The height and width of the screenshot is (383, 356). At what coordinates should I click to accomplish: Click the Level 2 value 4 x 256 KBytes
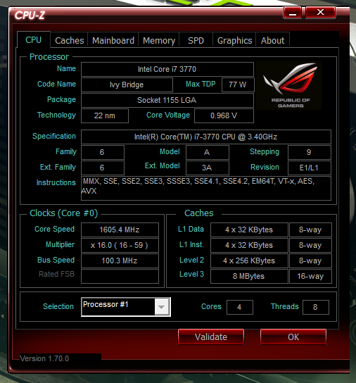click(249, 260)
